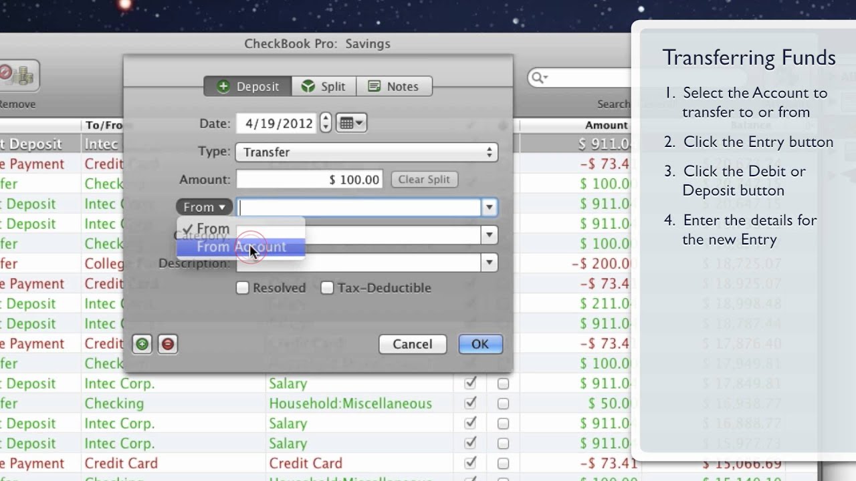Click the search magnifier icon
This screenshot has width=856, height=481.
pyautogui.click(x=539, y=78)
